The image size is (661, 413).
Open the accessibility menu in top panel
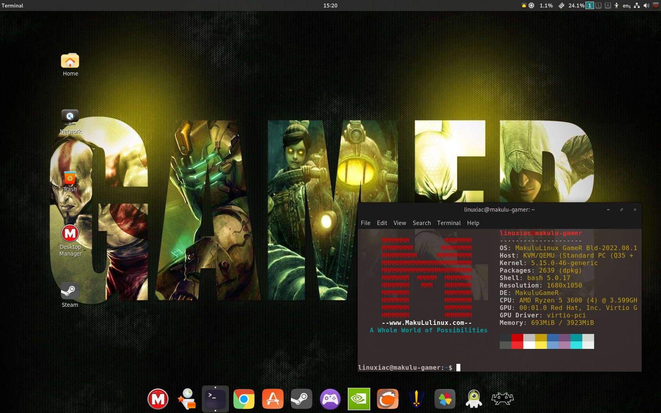[x=617, y=6]
